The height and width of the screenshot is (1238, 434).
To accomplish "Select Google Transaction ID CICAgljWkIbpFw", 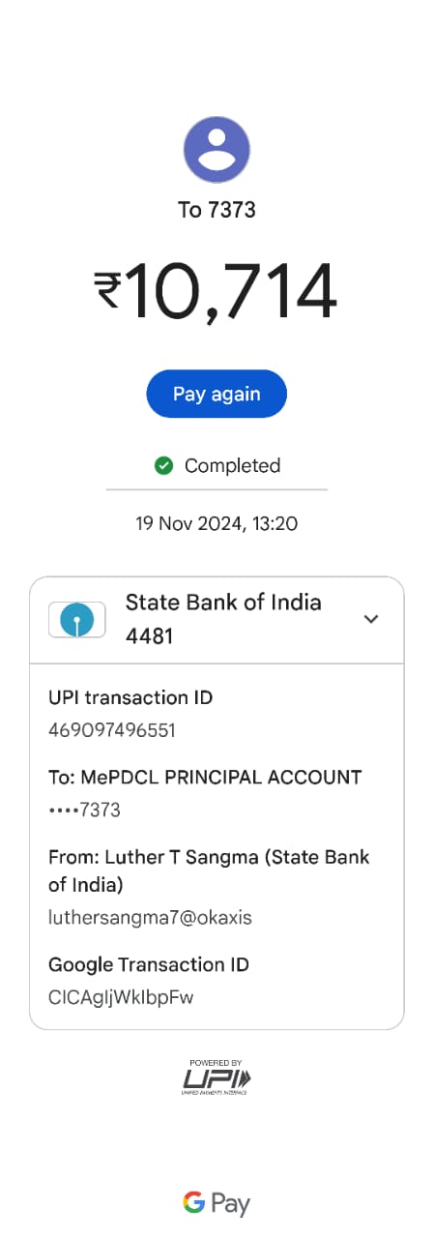I will point(121,997).
